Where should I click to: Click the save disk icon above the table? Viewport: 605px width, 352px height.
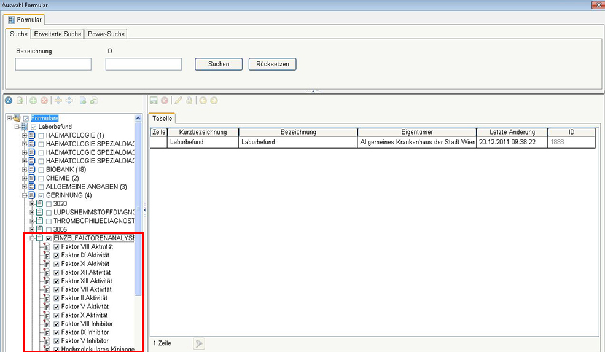154,101
